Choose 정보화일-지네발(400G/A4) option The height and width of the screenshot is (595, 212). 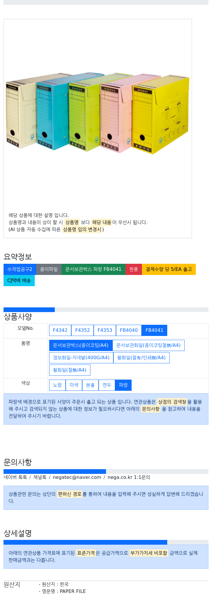click(81, 357)
